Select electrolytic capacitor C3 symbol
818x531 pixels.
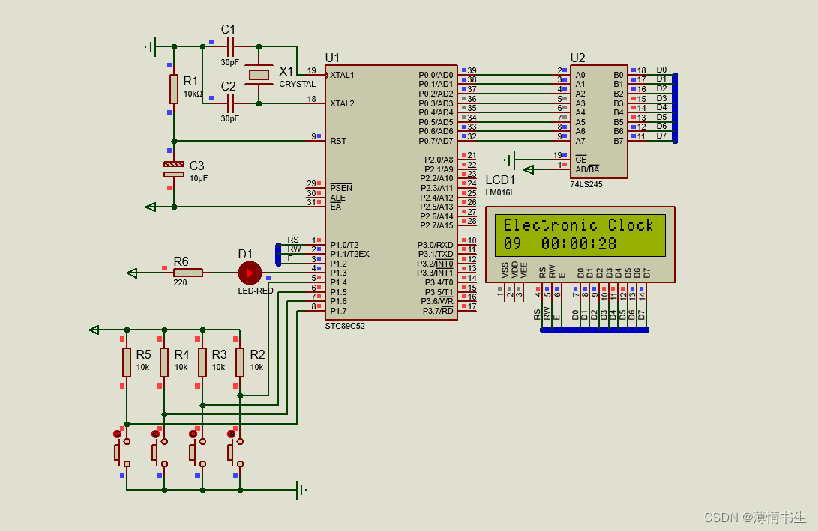tap(174, 169)
